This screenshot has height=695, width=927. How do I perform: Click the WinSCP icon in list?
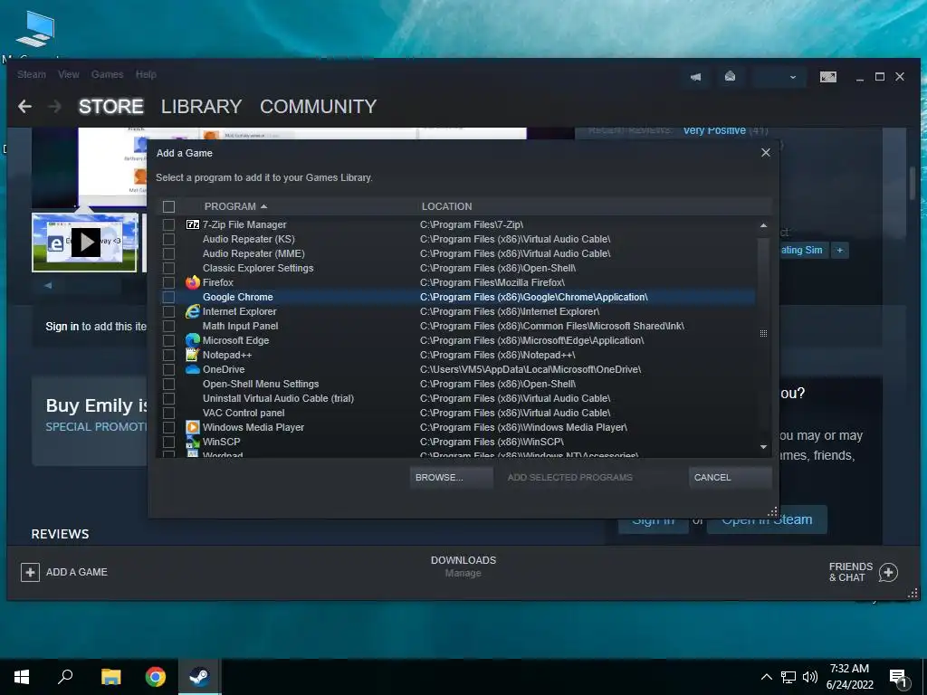tap(193, 442)
